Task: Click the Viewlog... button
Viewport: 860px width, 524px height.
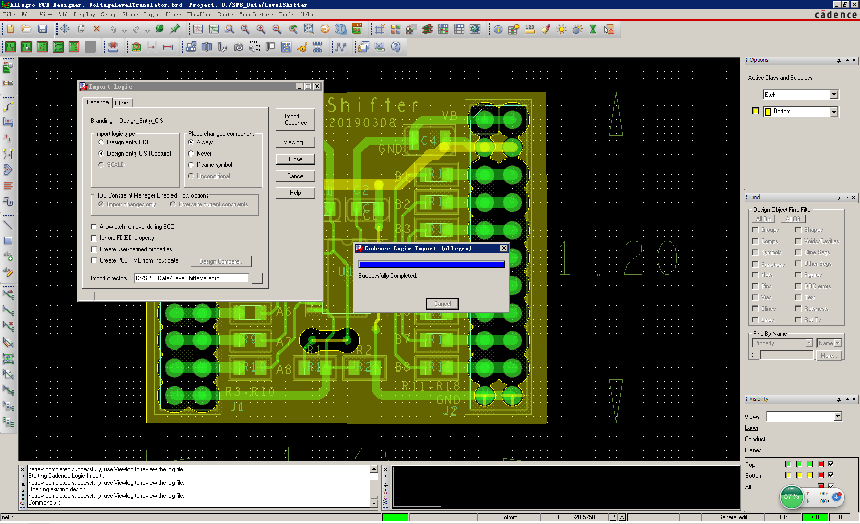Action: click(x=295, y=142)
